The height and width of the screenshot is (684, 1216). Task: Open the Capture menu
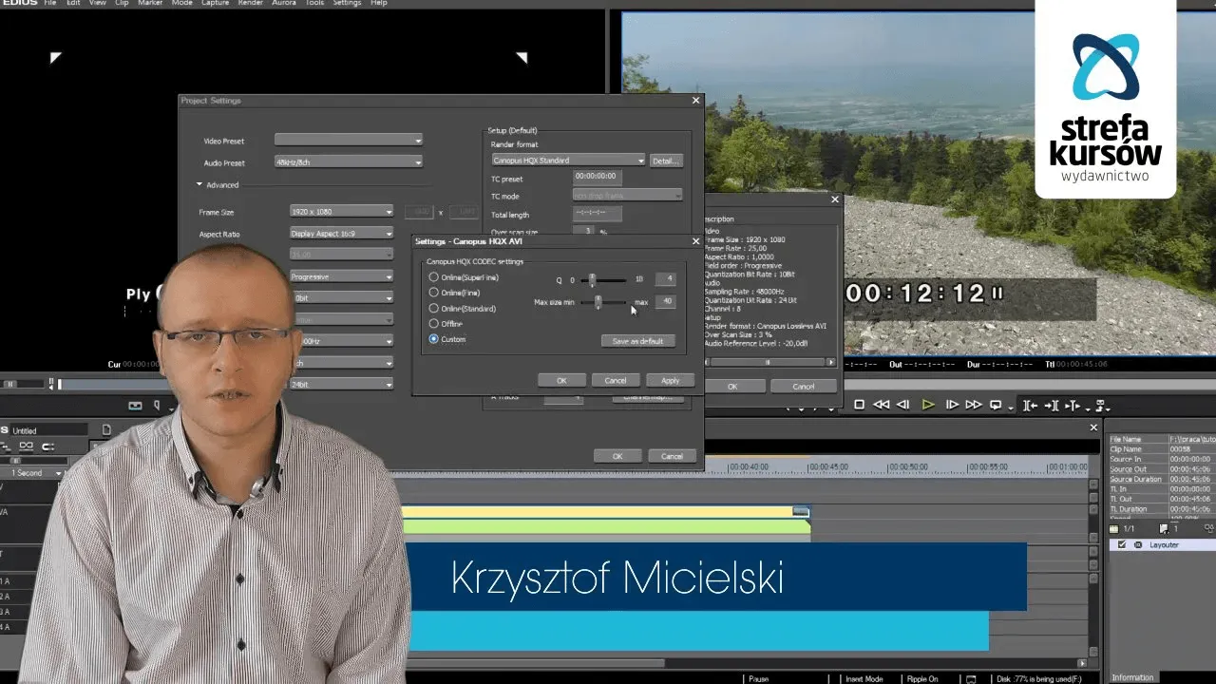click(216, 4)
